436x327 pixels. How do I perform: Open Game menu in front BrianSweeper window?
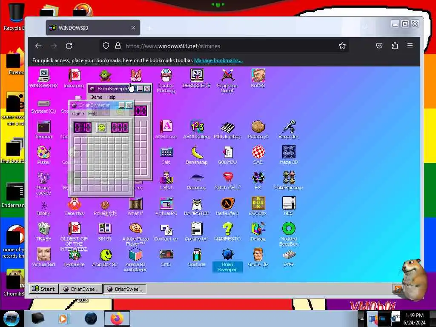(x=78, y=114)
